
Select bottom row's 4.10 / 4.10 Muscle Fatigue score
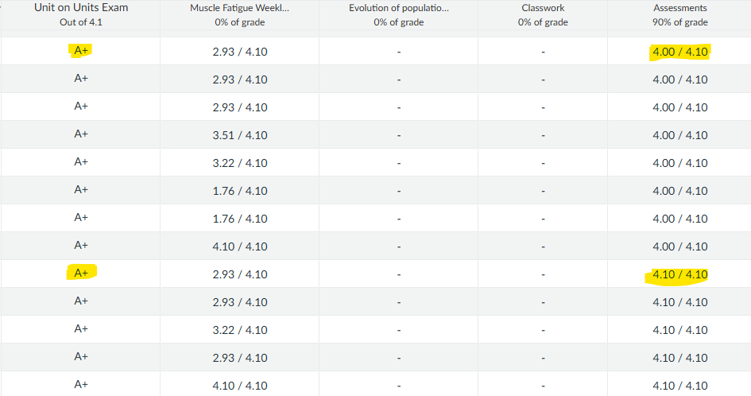pyautogui.click(x=240, y=386)
